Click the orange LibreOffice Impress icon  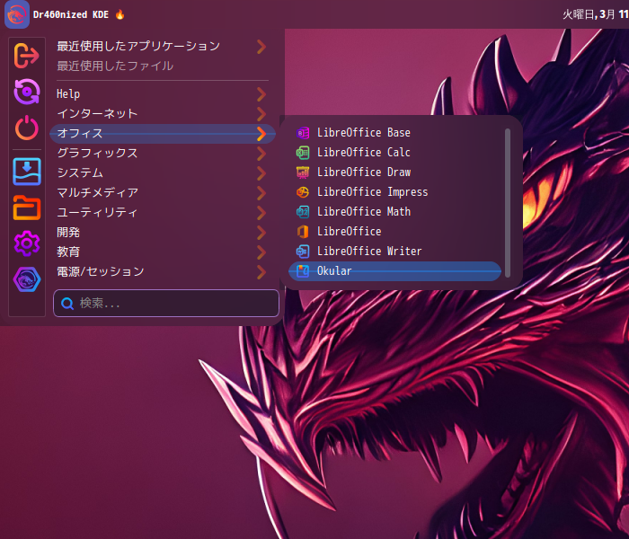tap(303, 192)
